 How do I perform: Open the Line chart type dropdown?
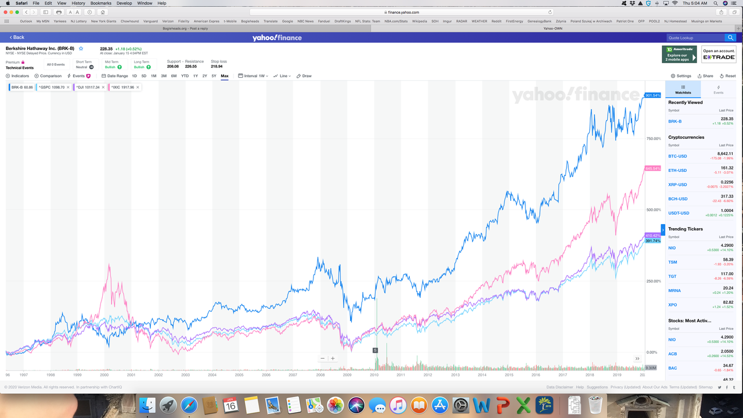click(x=282, y=76)
